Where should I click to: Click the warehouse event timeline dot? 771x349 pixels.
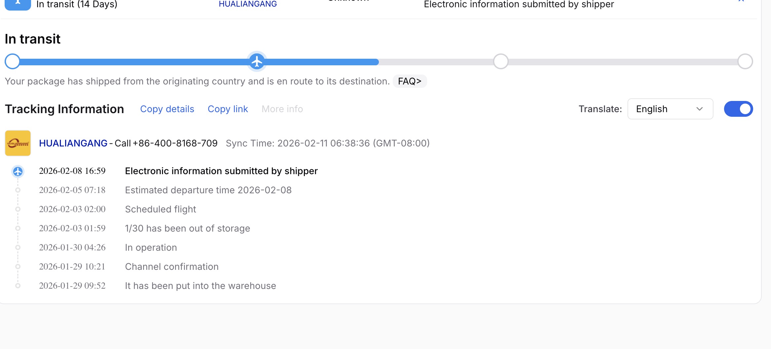(x=18, y=286)
